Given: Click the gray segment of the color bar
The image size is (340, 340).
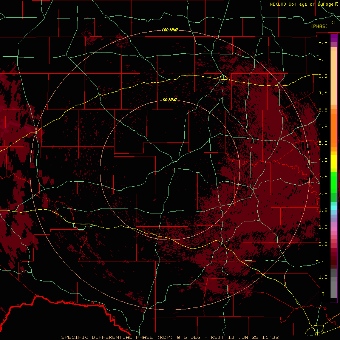Looking at the screenshot, I should (334, 284).
